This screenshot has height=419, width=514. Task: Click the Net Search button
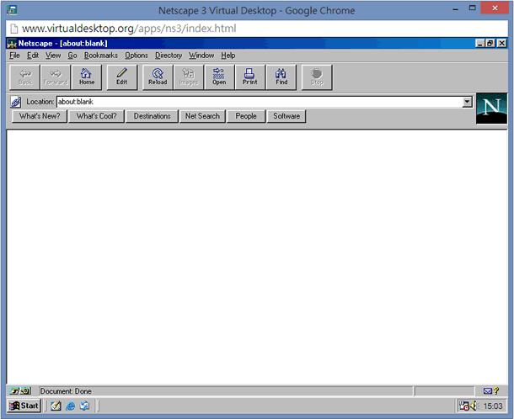[x=202, y=116]
